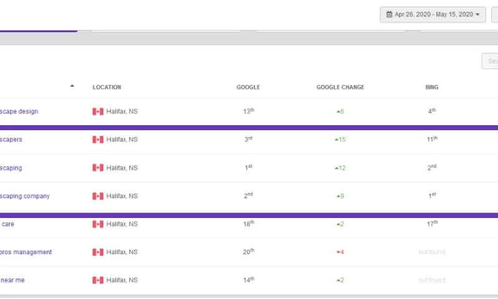Click the Canada flag in the near me row
The image size is (498, 299).
[98, 280]
